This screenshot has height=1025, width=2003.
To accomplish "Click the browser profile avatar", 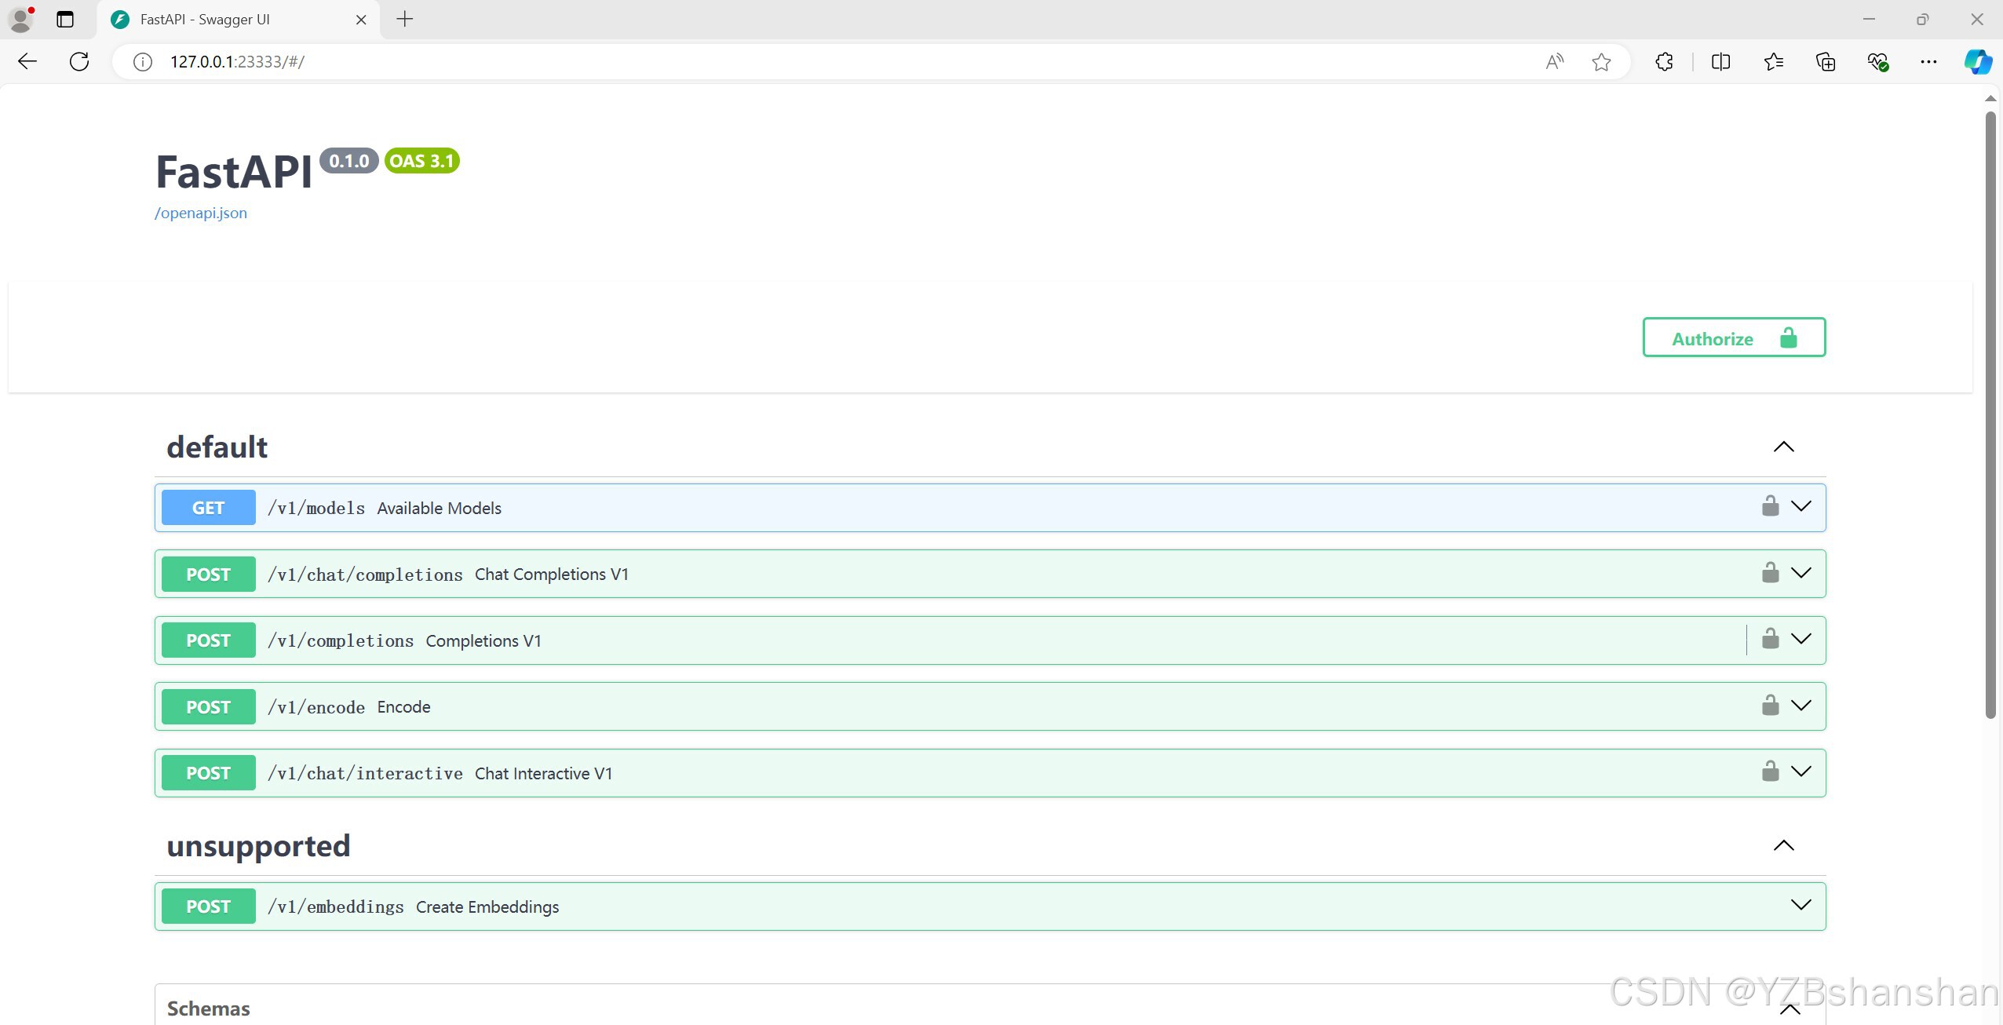I will (21, 19).
